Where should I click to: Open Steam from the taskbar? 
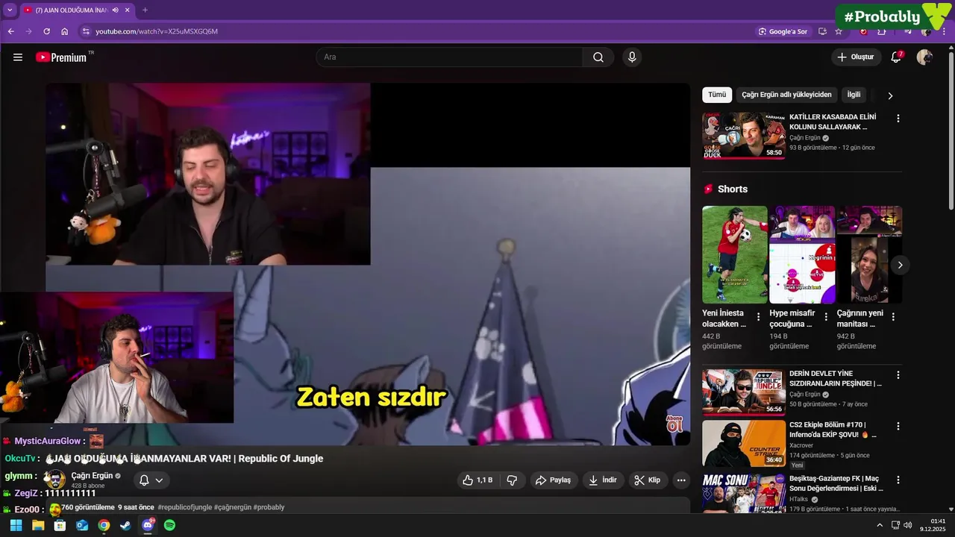coord(125,525)
